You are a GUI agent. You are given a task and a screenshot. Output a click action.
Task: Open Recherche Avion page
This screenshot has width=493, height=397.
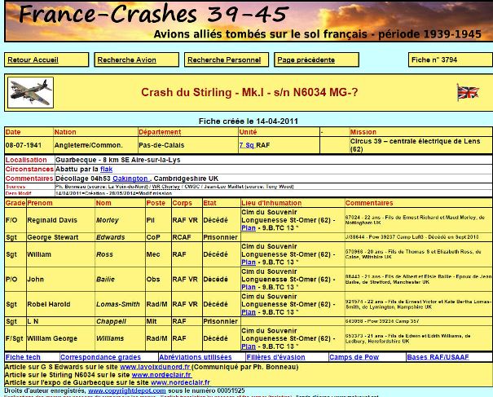coord(126,60)
